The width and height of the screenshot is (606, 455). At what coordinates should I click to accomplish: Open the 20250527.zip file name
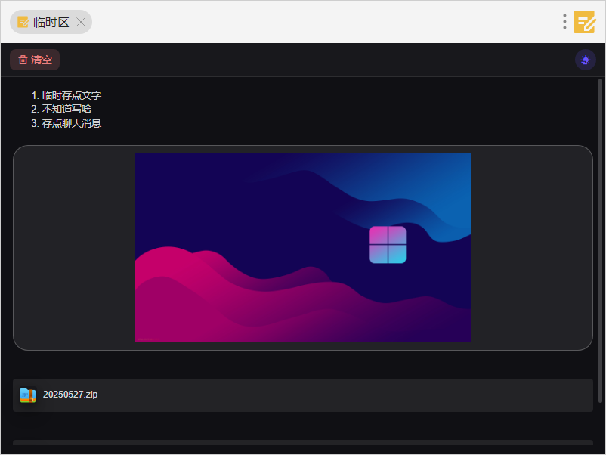tap(70, 395)
